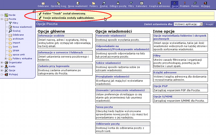
Task: Open Opcje PGP settings
Action: point(161,86)
